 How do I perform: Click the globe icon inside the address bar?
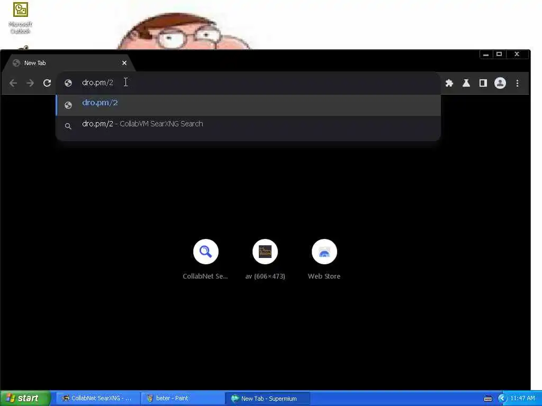[68, 83]
